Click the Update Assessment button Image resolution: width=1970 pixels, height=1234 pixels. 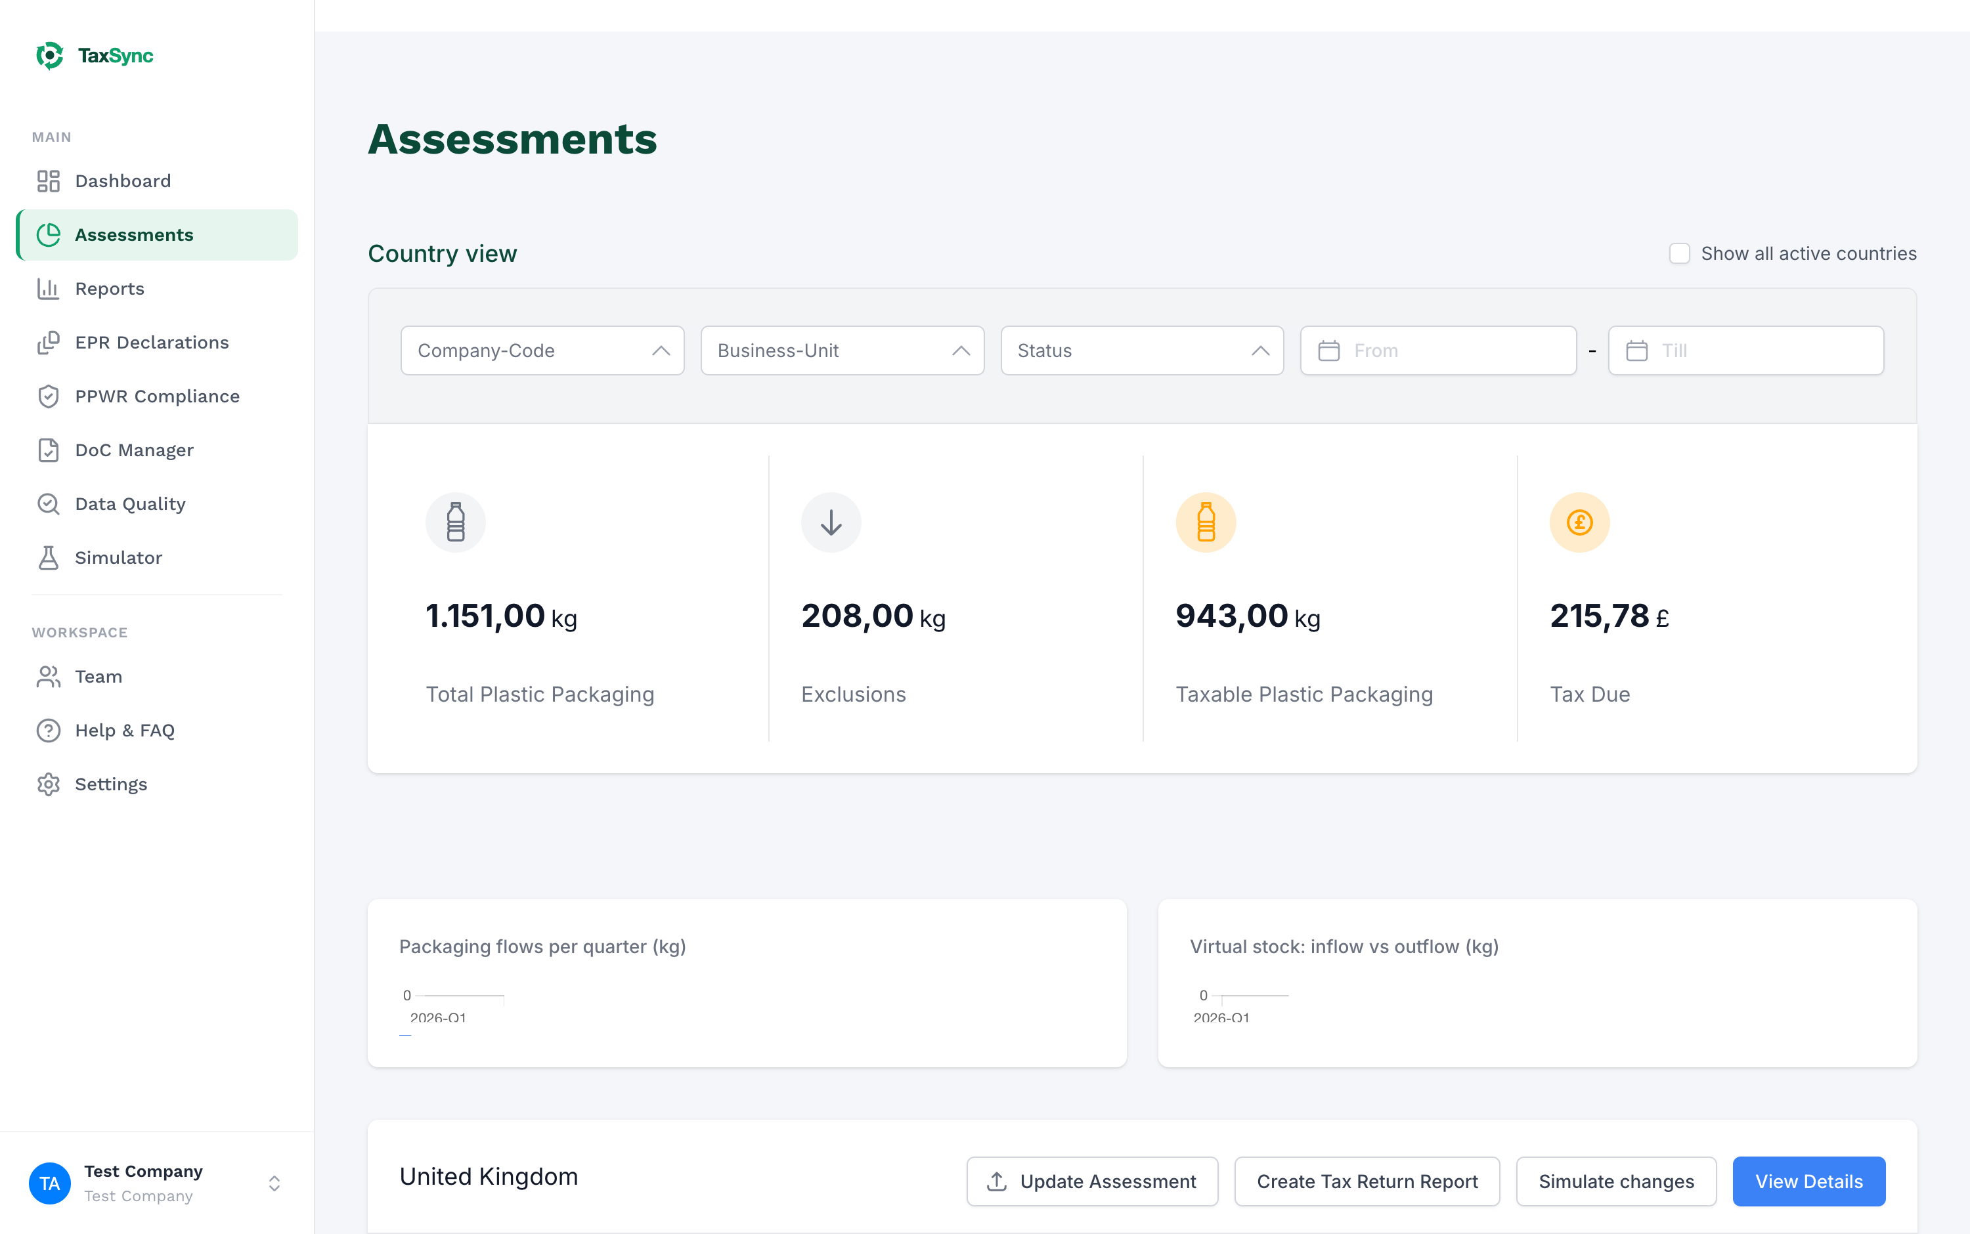[1092, 1181]
